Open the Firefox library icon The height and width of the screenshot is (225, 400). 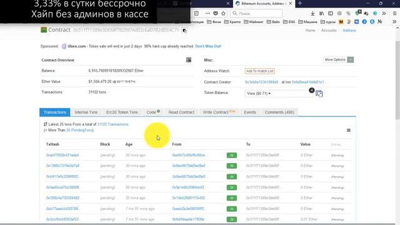pos(322,13)
